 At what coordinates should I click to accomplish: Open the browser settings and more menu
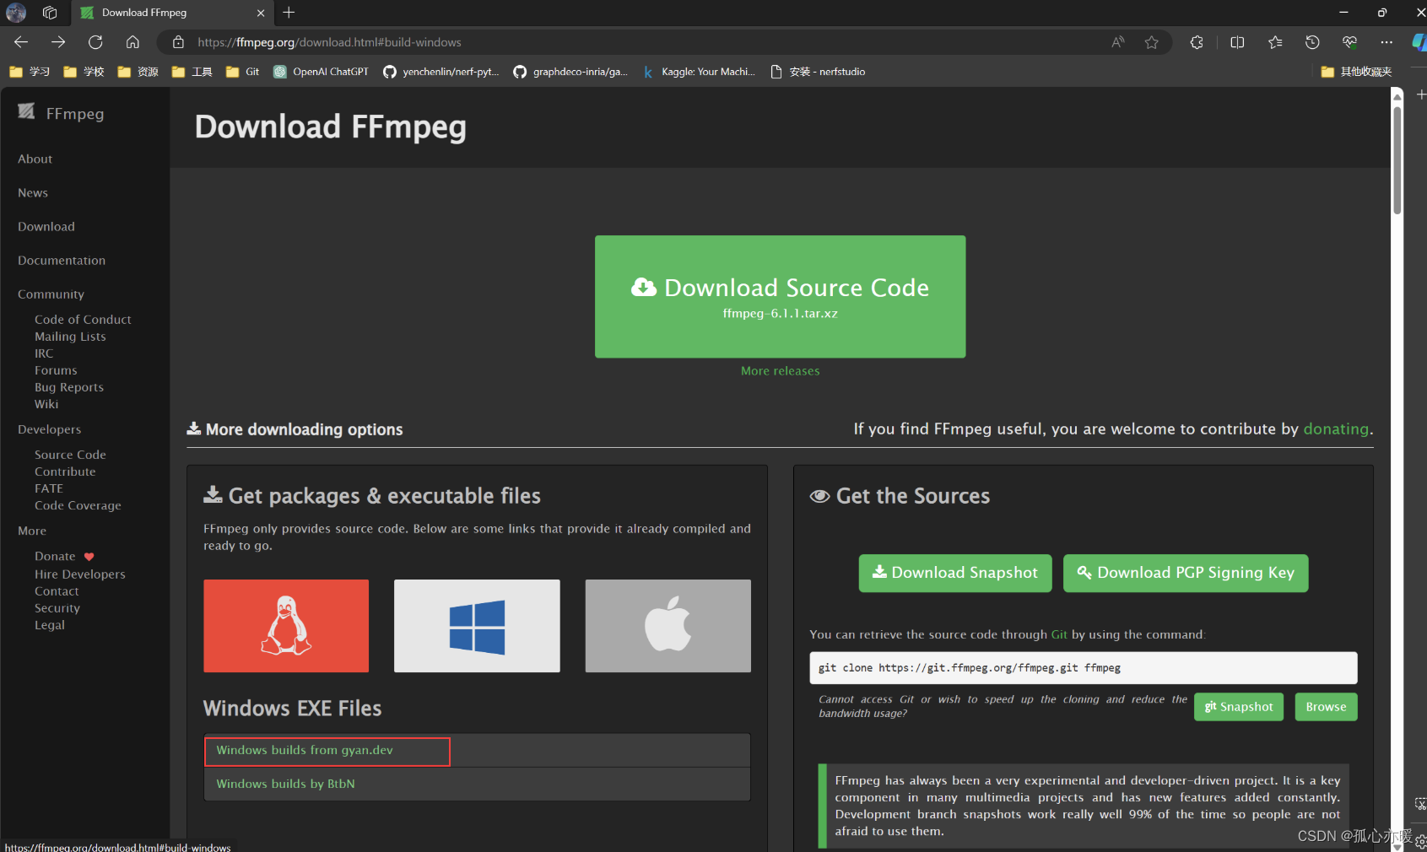[x=1386, y=42]
